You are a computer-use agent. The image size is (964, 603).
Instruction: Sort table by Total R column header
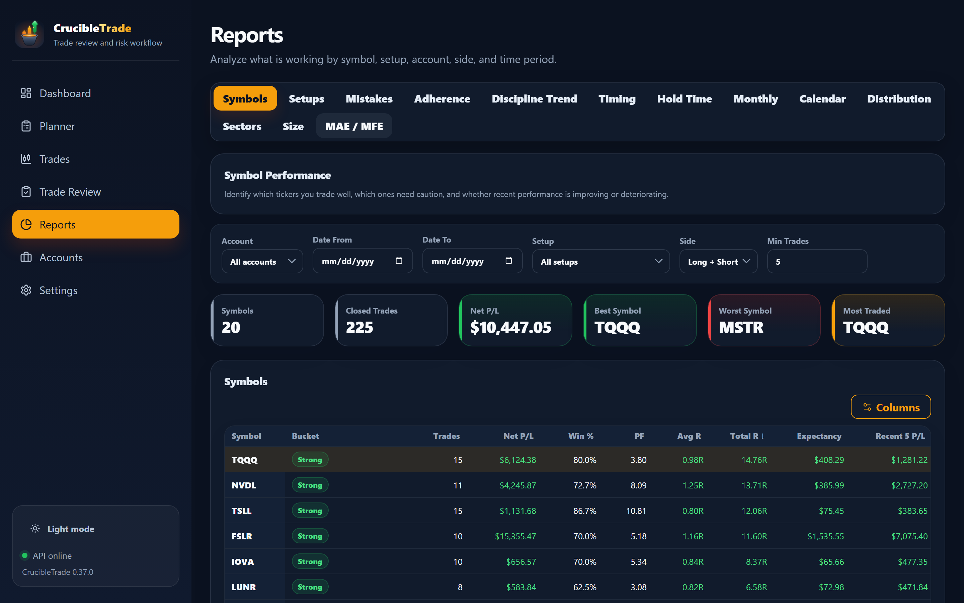point(747,436)
